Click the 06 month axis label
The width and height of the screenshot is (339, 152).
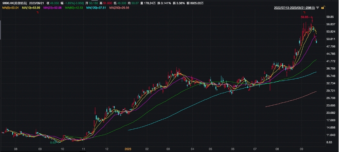[233, 149]
